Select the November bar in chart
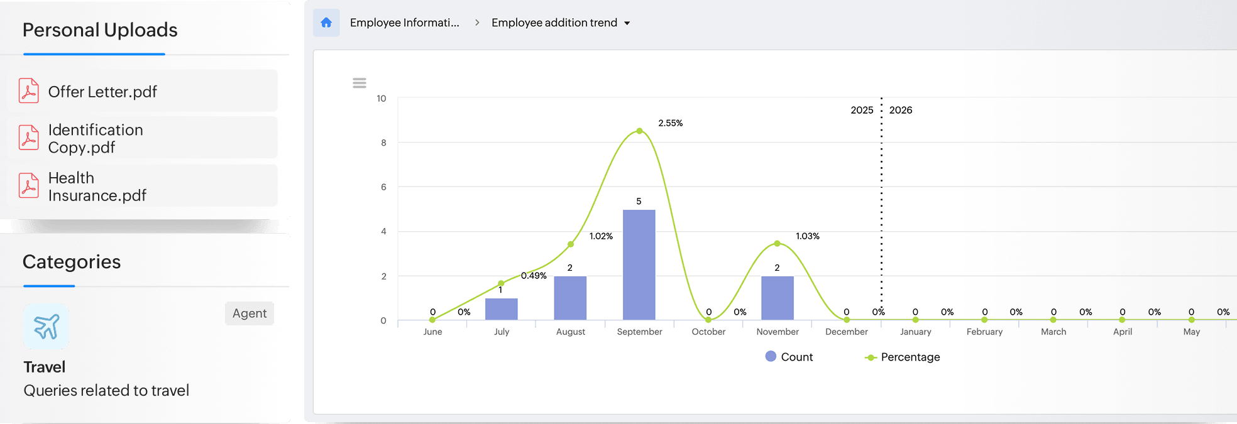Screen dimensions: 1237x424 (778, 298)
